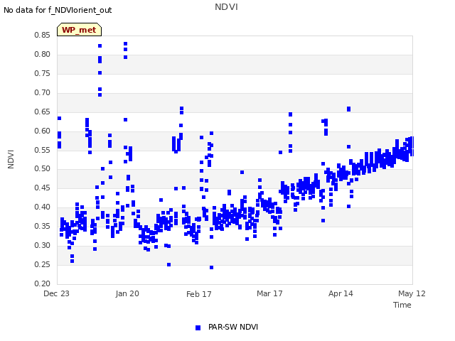This screenshot has height=341, width=455.
Task: Click the 0.85 y-axis tick label
Action: [x=42, y=36]
